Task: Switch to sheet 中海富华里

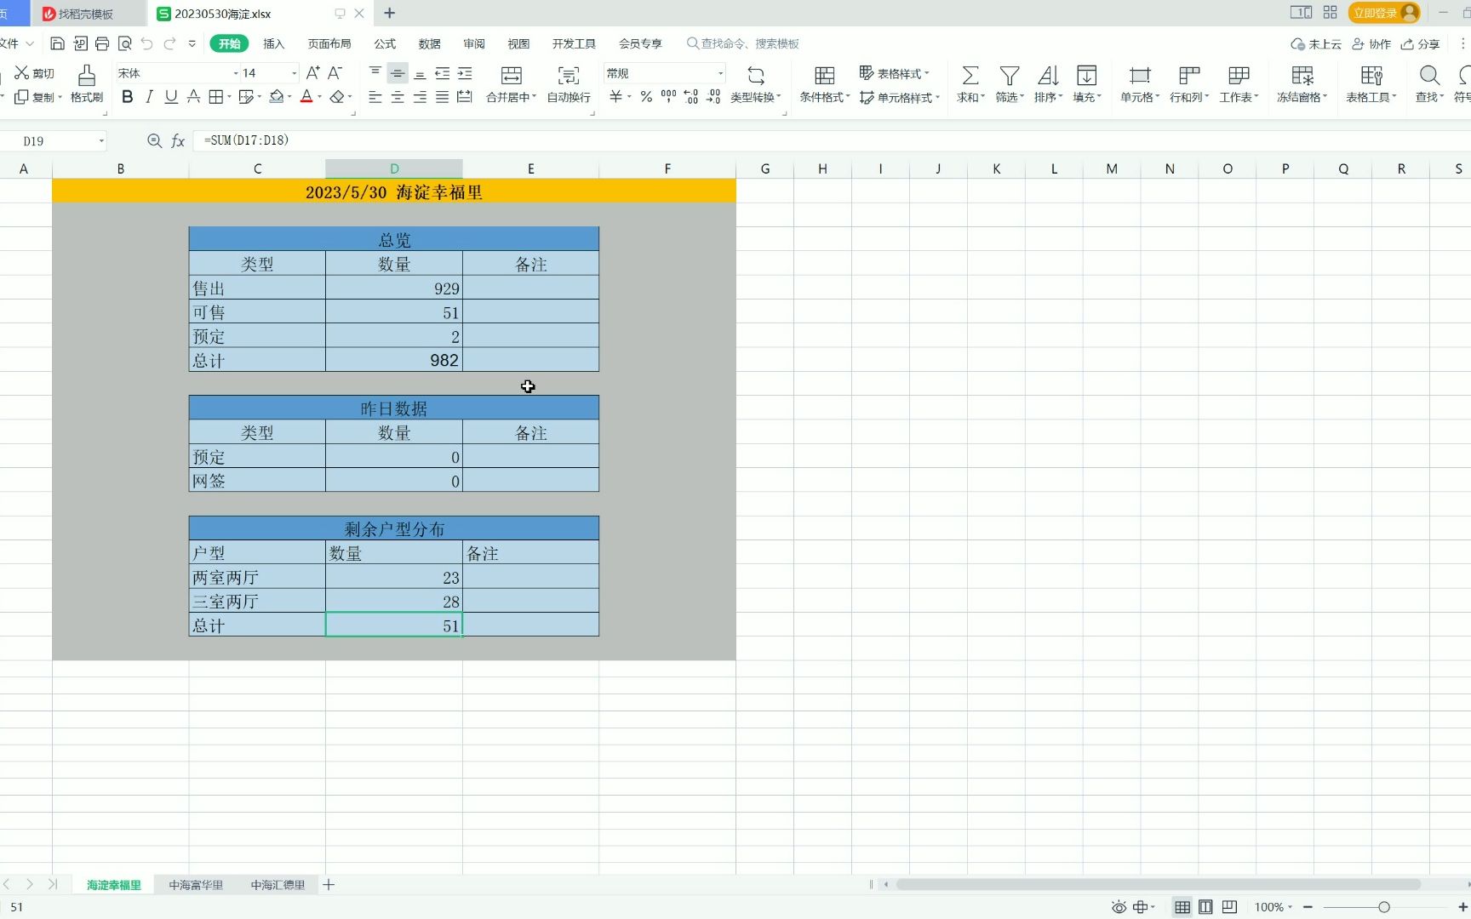Action: (x=196, y=885)
